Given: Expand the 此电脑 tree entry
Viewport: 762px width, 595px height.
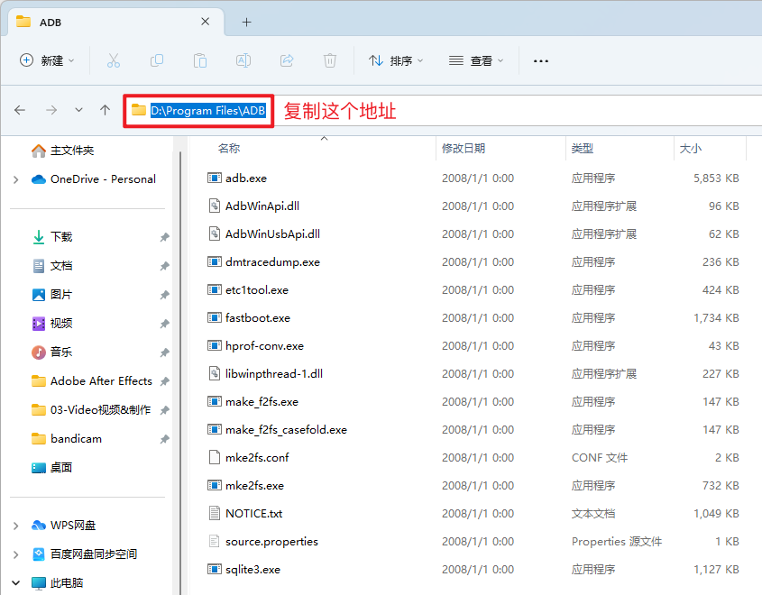Looking at the screenshot, I should pos(14,582).
